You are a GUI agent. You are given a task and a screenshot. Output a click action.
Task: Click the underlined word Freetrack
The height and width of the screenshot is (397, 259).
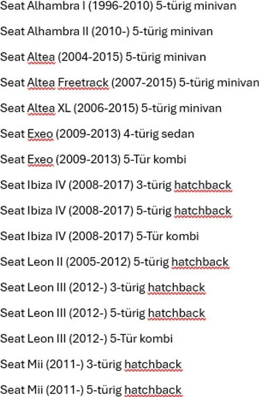point(83,83)
